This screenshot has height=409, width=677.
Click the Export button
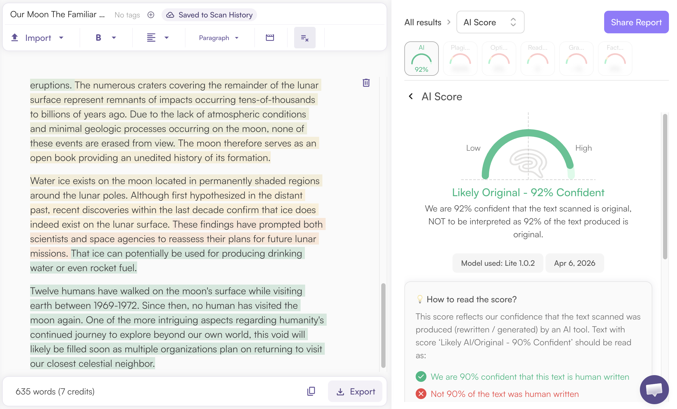click(355, 391)
